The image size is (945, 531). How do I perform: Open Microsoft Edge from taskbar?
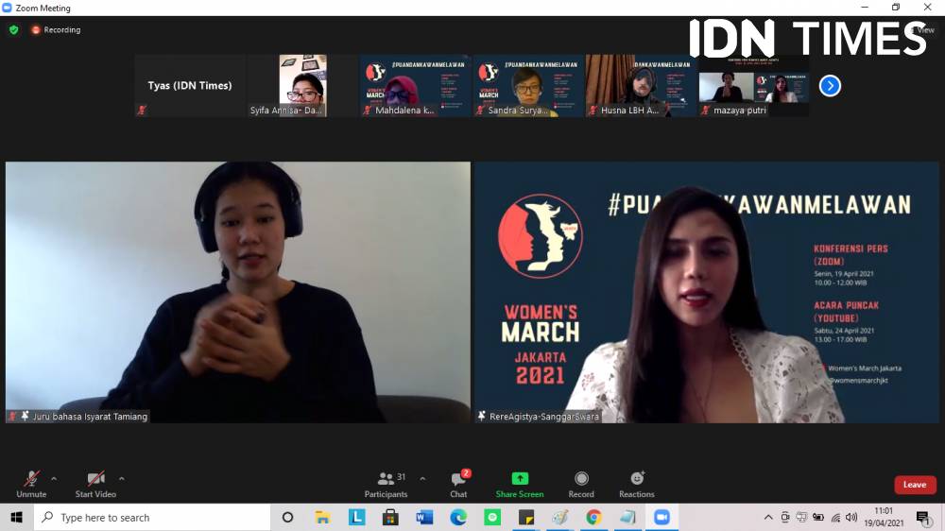pos(458,517)
